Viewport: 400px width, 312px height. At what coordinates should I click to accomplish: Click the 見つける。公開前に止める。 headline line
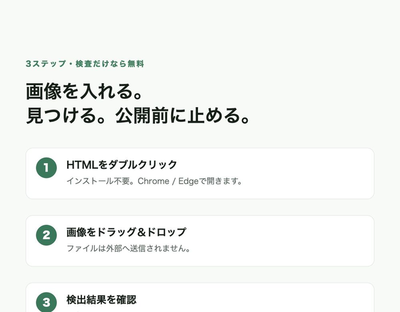[138, 115]
